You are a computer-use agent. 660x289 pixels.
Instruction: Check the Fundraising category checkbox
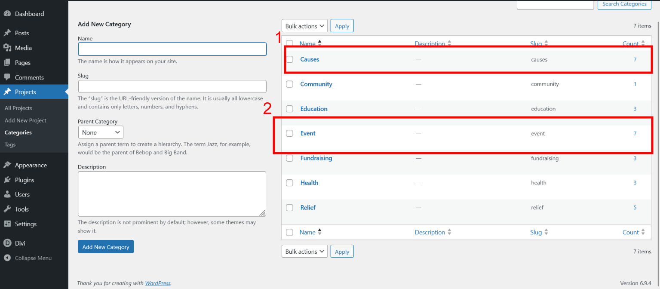pos(290,158)
